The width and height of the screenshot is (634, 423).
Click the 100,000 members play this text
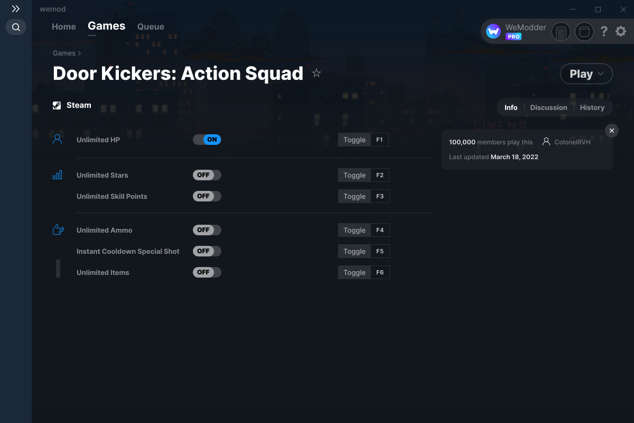coord(491,142)
